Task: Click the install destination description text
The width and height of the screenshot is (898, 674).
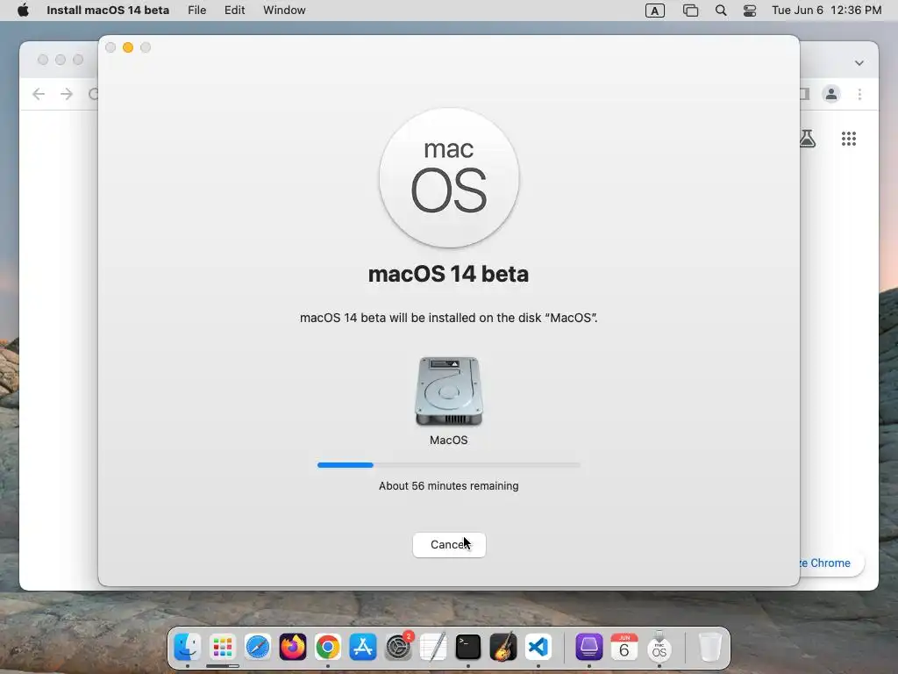Action: [x=448, y=318]
